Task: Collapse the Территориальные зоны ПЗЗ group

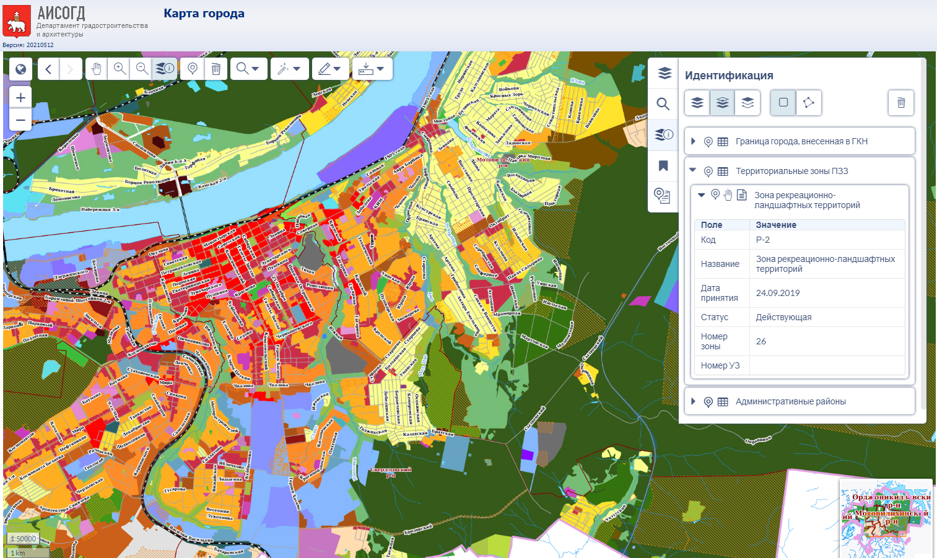Action: click(x=693, y=171)
